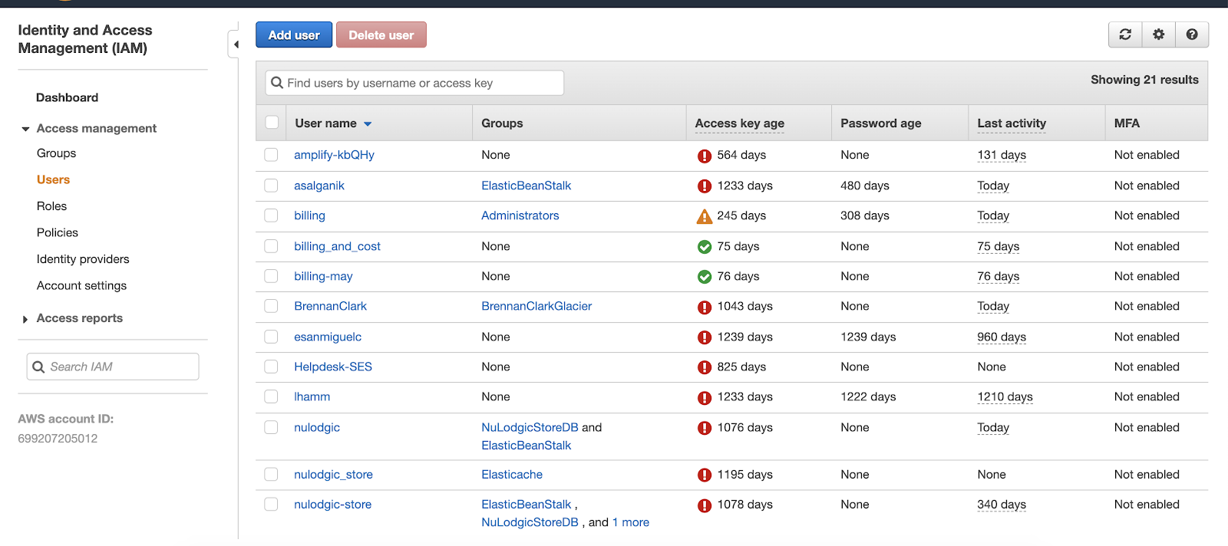
Task: Check the billing_and_cost row checkbox
Action: pos(271,246)
